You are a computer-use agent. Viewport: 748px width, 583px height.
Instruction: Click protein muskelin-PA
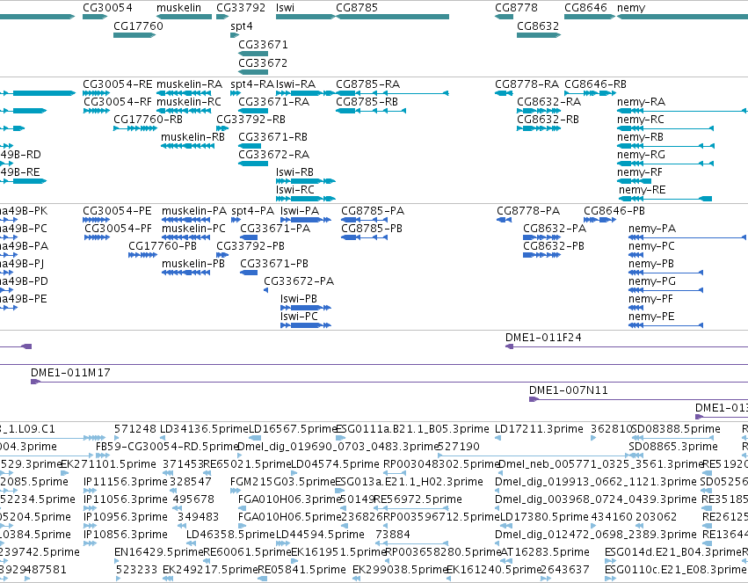(194, 211)
